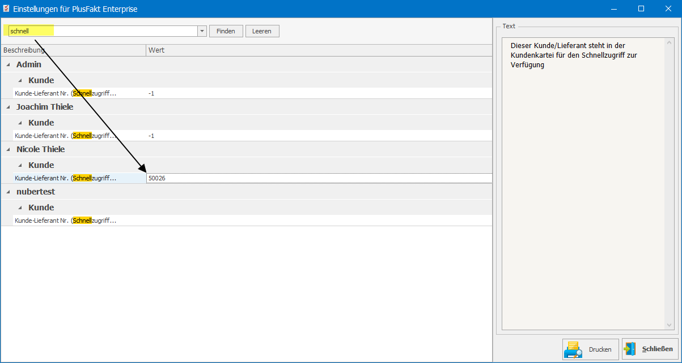The width and height of the screenshot is (682, 363).
Task: Collapse the Nicole Thiele group
Action: click(9, 150)
